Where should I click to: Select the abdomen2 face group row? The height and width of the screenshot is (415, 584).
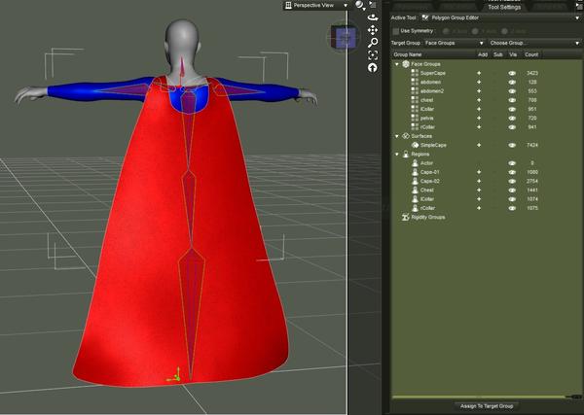(x=486, y=91)
